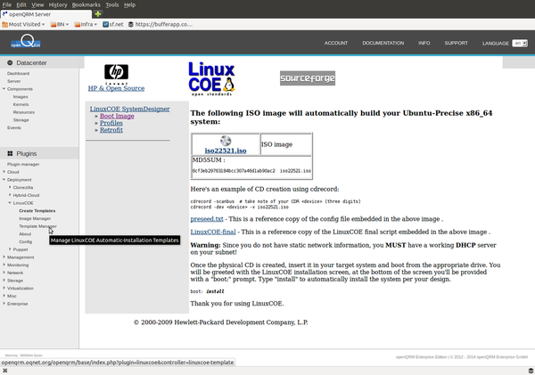Open LinuxCOE Image Manager
The image size is (535, 375).
pos(35,218)
